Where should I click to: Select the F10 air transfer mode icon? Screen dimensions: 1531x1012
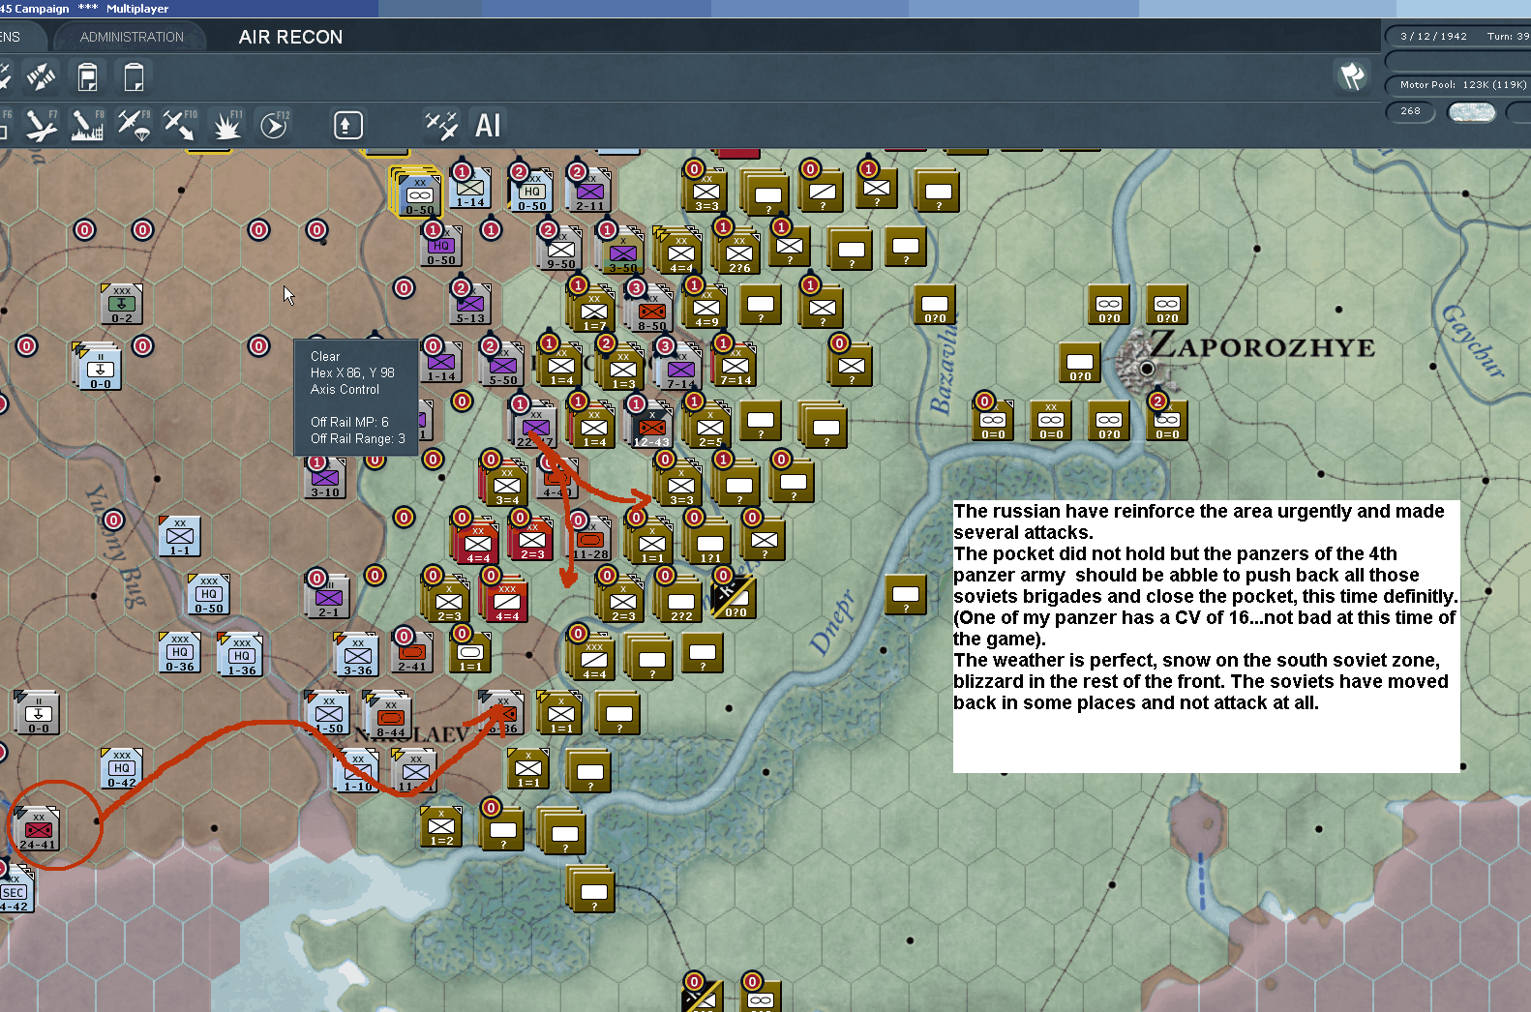[x=179, y=125]
